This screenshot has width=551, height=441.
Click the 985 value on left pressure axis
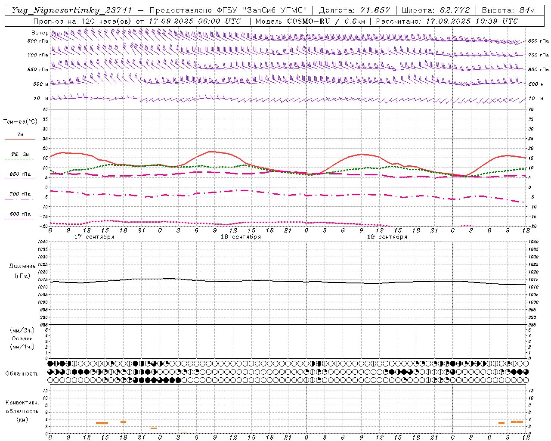[x=44, y=325]
